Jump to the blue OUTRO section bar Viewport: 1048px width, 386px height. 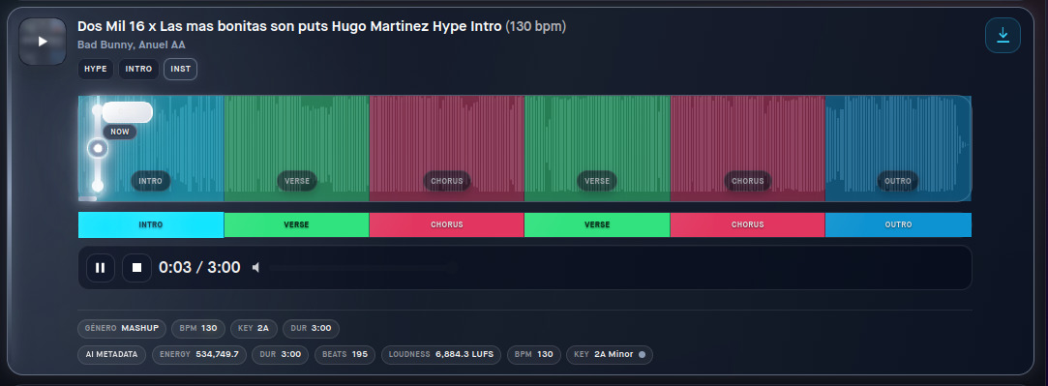898,225
